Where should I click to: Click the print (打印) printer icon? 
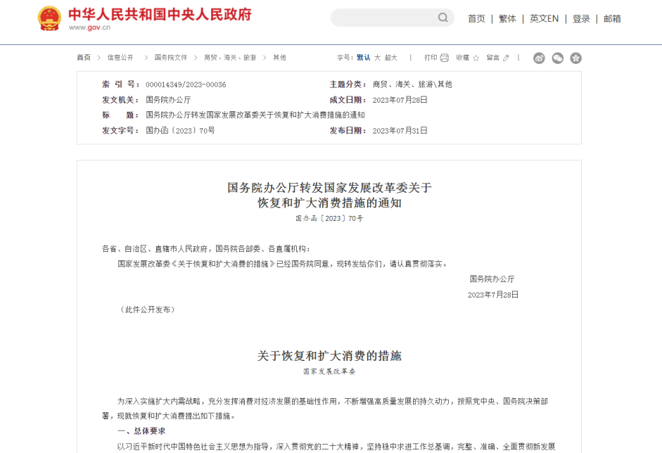[x=443, y=58]
